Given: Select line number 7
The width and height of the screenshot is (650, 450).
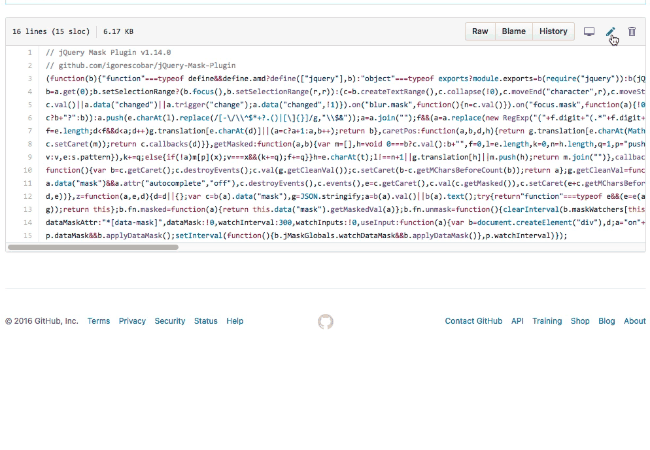Looking at the screenshot, I should [30, 131].
